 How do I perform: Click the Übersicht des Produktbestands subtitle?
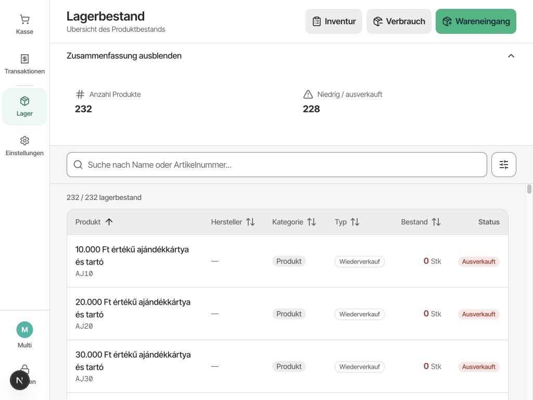[116, 29]
